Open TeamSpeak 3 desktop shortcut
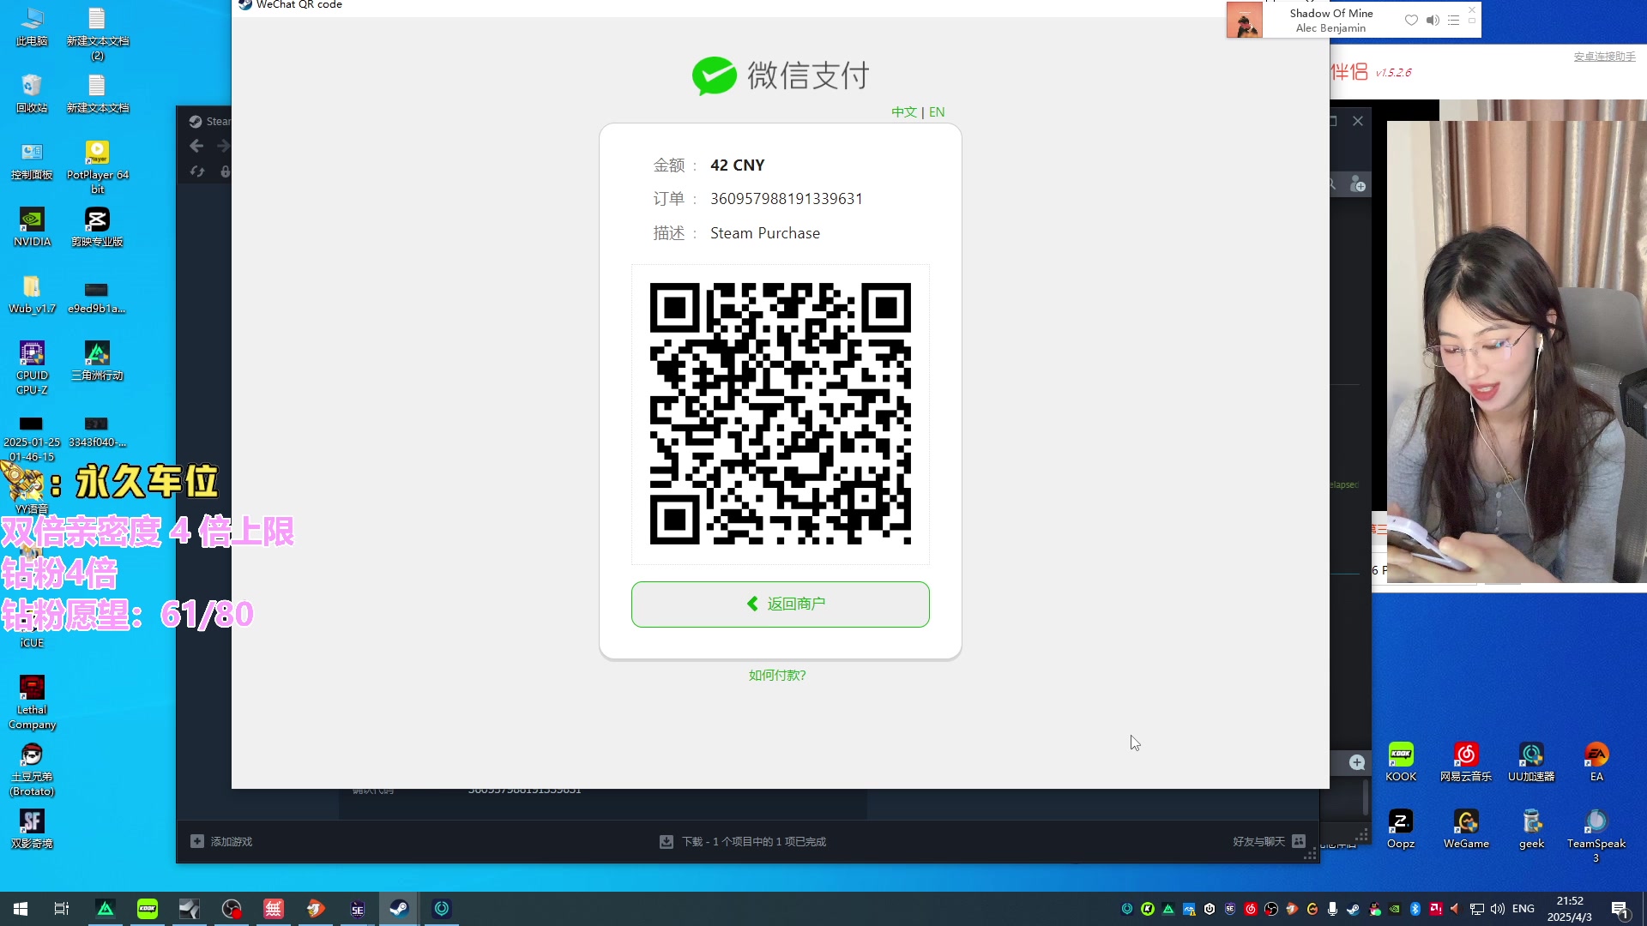Screen dimensions: 1647x926 (x=1596, y=836)
